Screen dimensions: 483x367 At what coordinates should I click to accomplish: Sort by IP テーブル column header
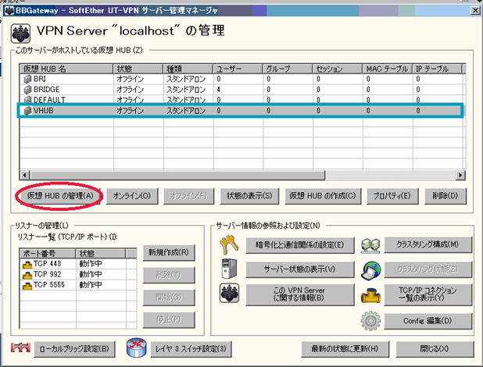click(x=438, y=69)
